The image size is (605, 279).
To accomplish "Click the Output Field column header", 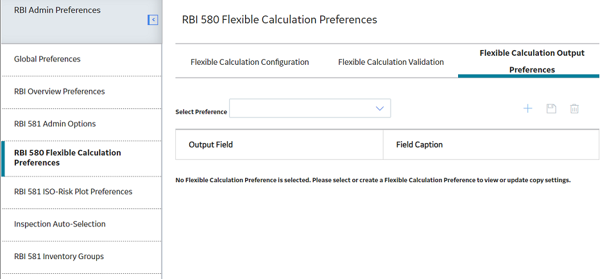I will pos(279,145).
